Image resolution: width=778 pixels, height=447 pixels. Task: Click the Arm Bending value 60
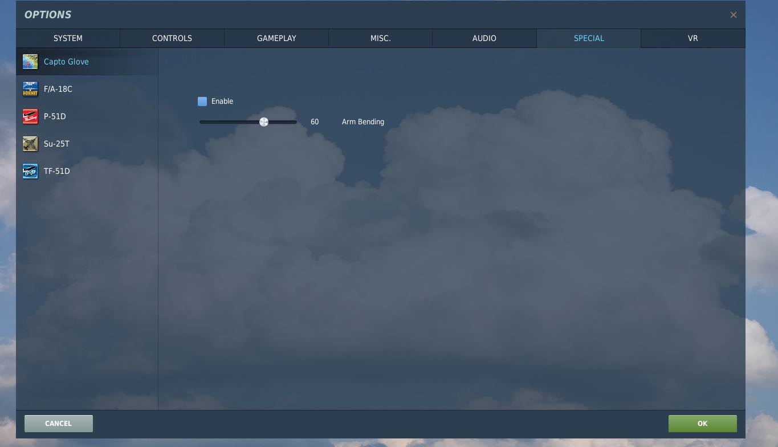tap(315, 122)
